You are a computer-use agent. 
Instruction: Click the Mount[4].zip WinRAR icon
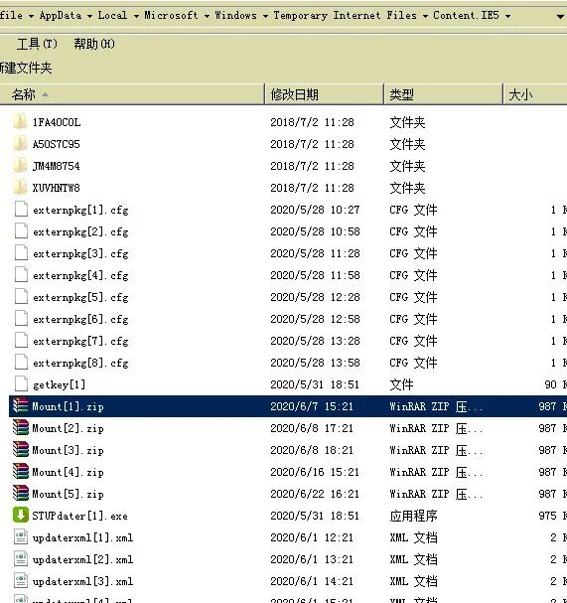pyautogui.click(x=21, y=472)
